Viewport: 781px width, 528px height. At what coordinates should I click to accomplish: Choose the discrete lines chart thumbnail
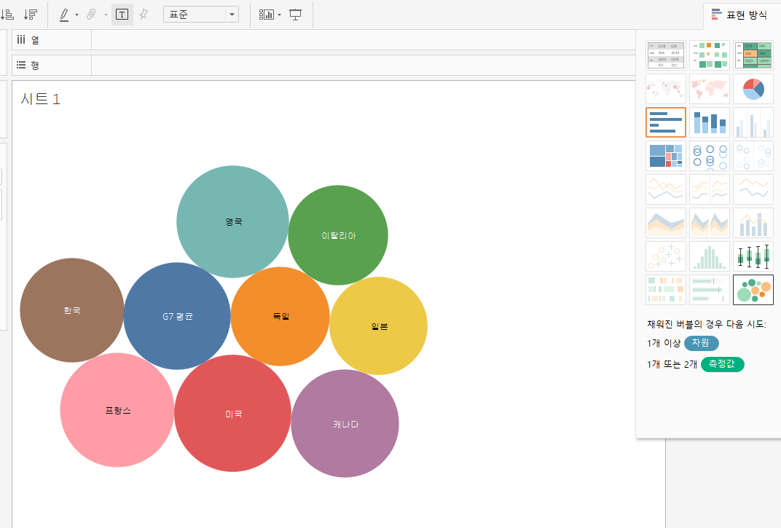(x=710, y=189)
